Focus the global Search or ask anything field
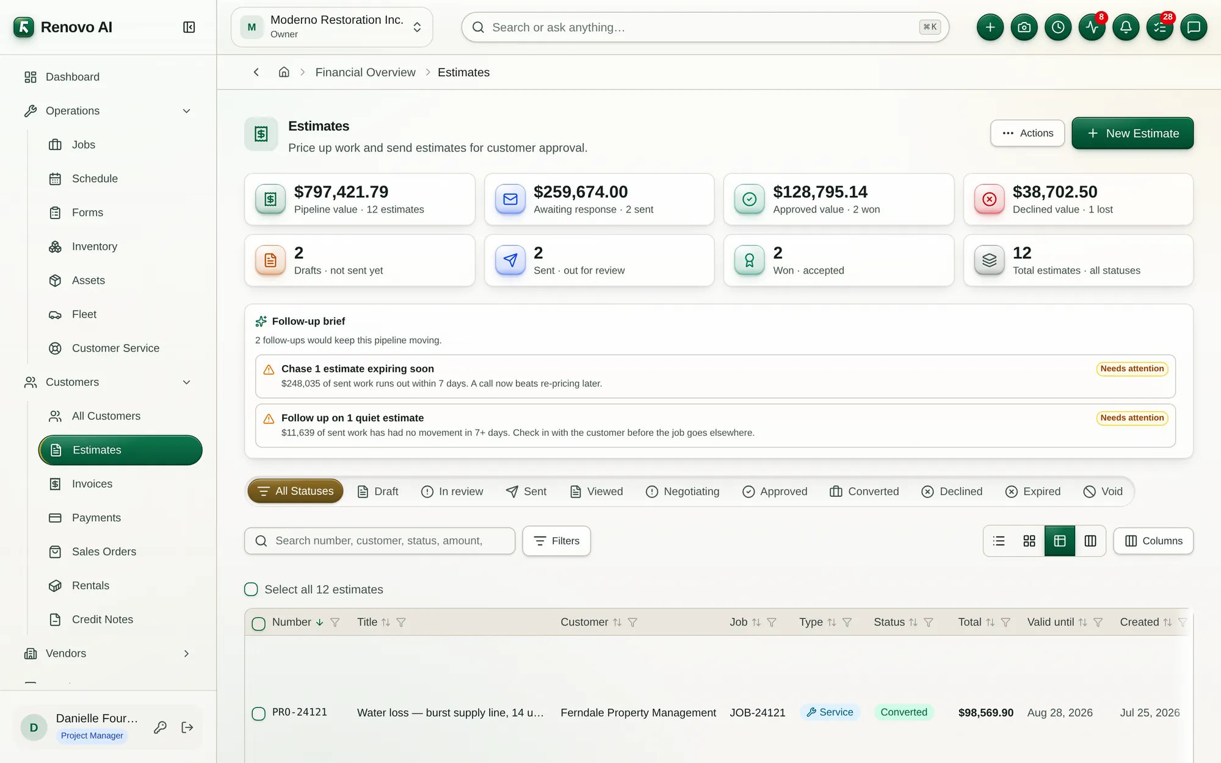This screenshot has width=1221, height=763. coord(705,27)
